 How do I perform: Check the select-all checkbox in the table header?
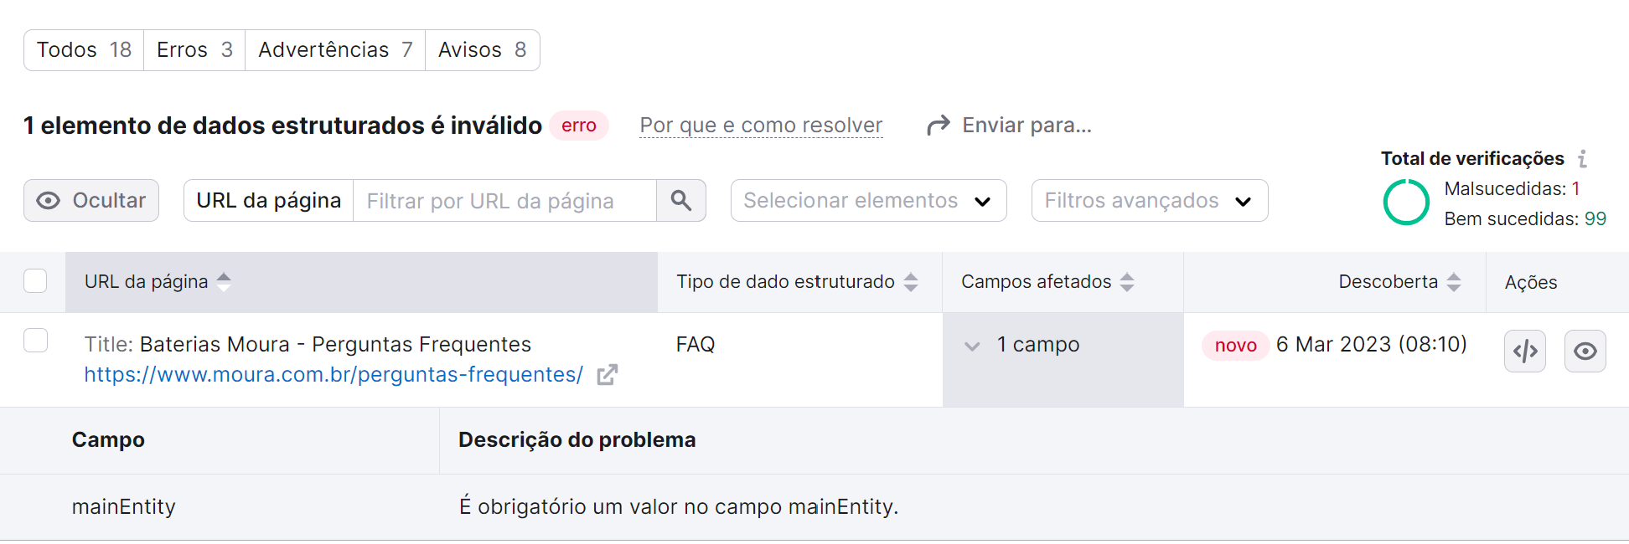(x=35, y=281)
